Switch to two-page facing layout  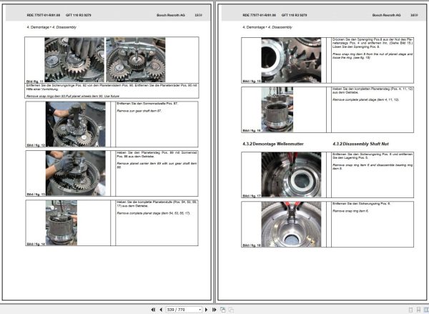click(426, 310)
